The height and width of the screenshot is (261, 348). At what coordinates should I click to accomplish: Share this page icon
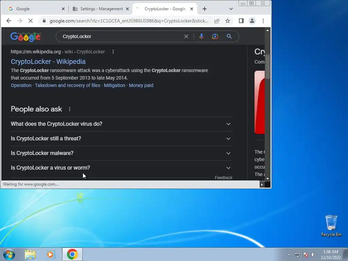pyautogui.click(x=216, y=21)
